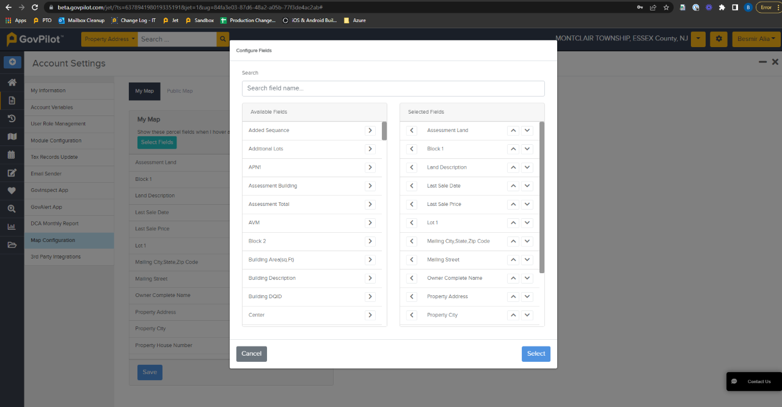
Task: Click the Search field name input
Action: [393, 89]
